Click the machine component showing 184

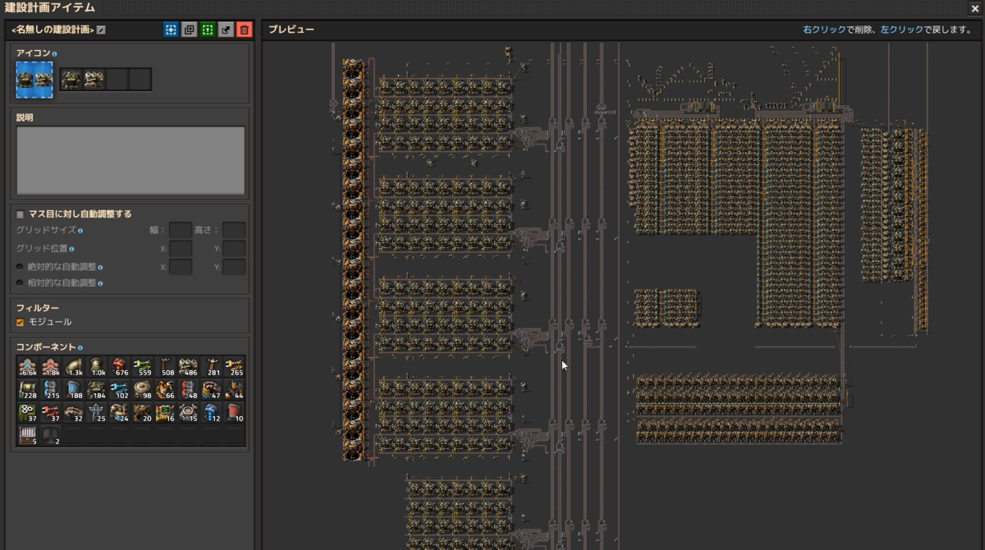(97, 389)
